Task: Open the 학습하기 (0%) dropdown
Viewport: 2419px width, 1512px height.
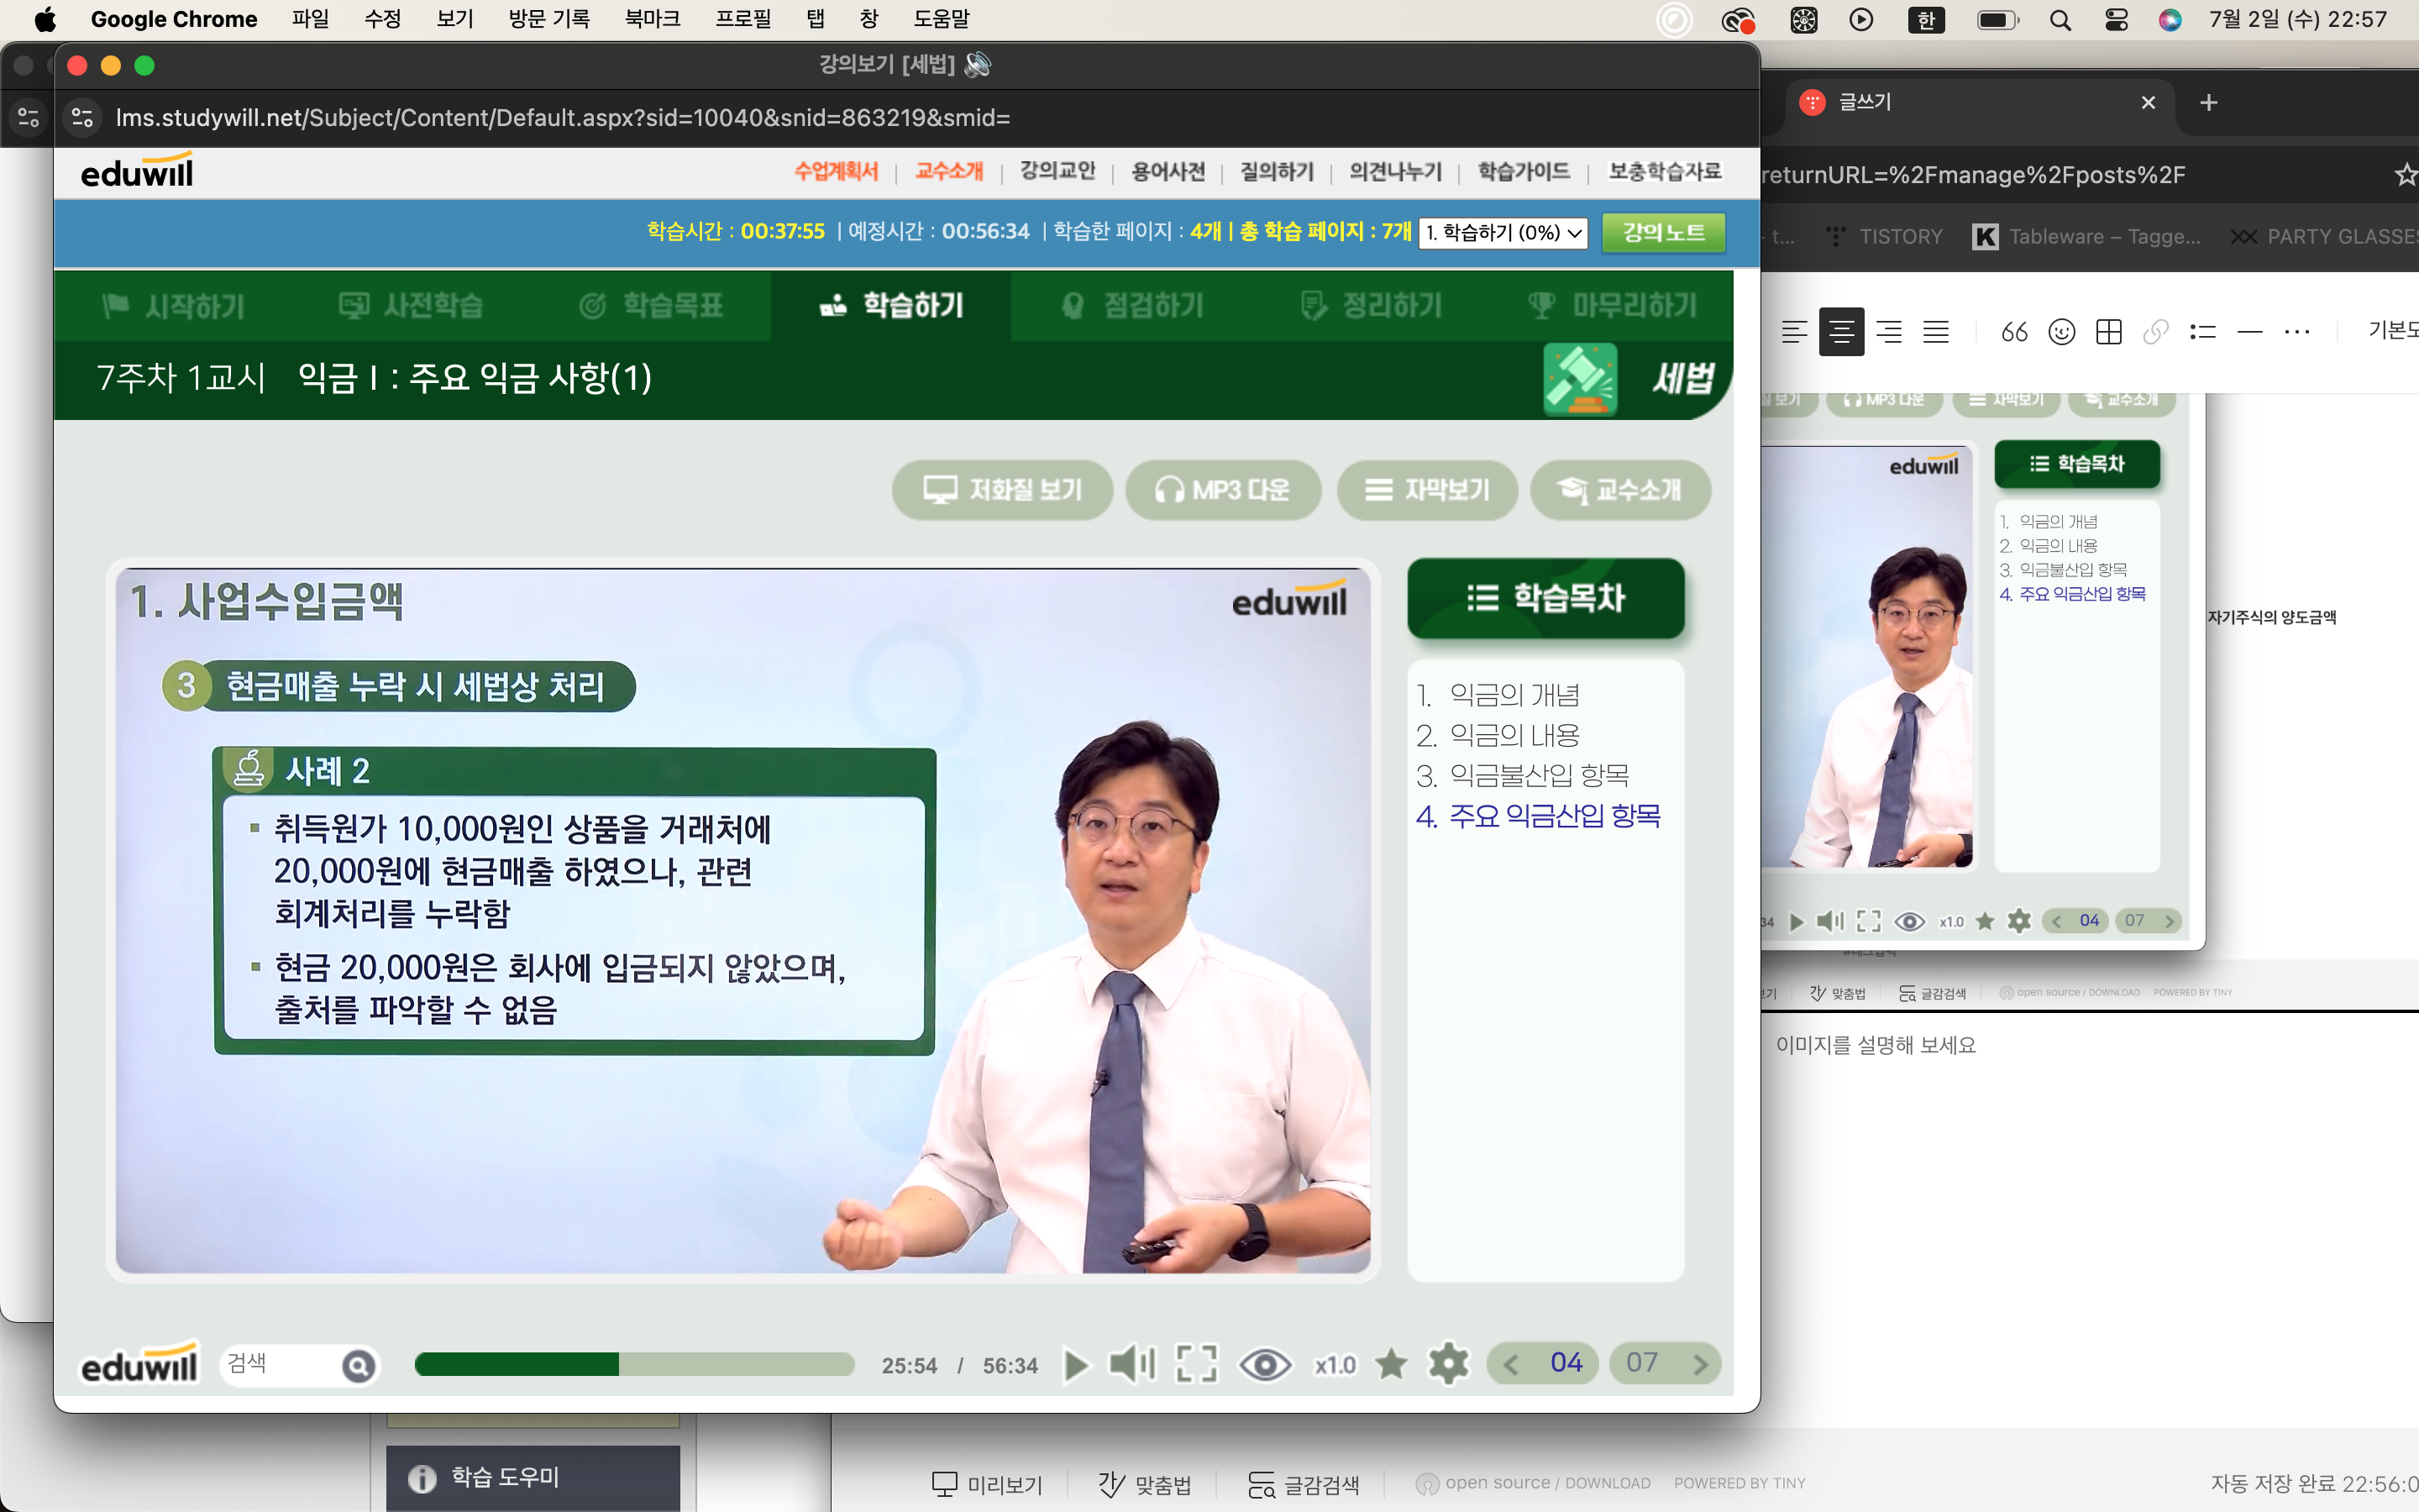Action: (1503, 233)
